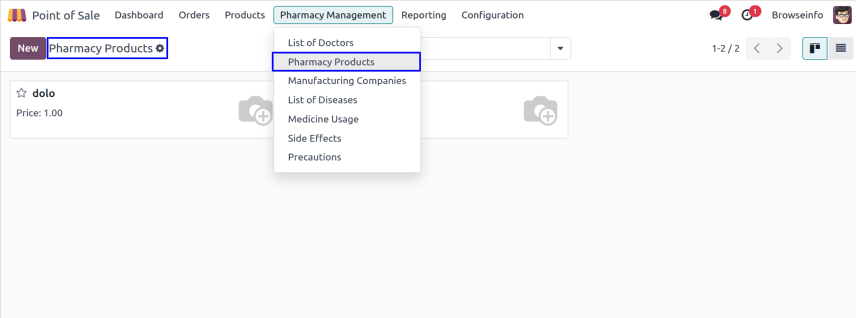
Task: Open the Configuration menu
Action: pos(492,15)
